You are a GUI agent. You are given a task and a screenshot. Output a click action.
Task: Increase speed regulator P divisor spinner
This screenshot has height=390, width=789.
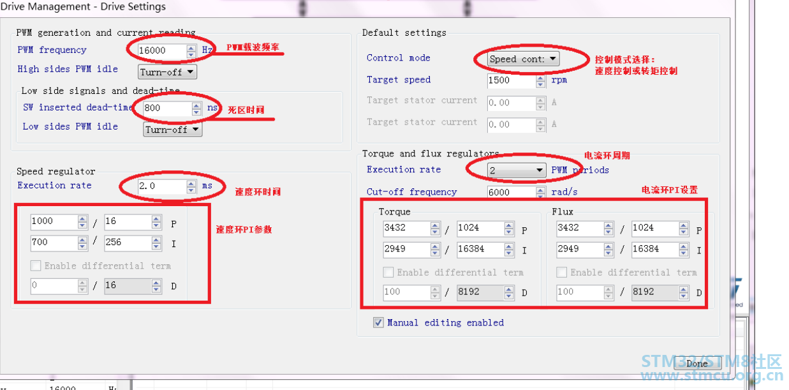[x=156, y=218]
